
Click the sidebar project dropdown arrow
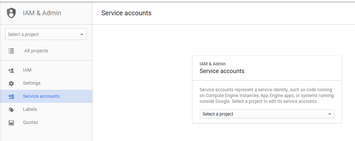click(x=82, y=35)
